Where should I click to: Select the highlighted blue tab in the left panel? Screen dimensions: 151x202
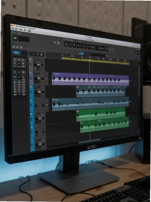tap(16, 53)
